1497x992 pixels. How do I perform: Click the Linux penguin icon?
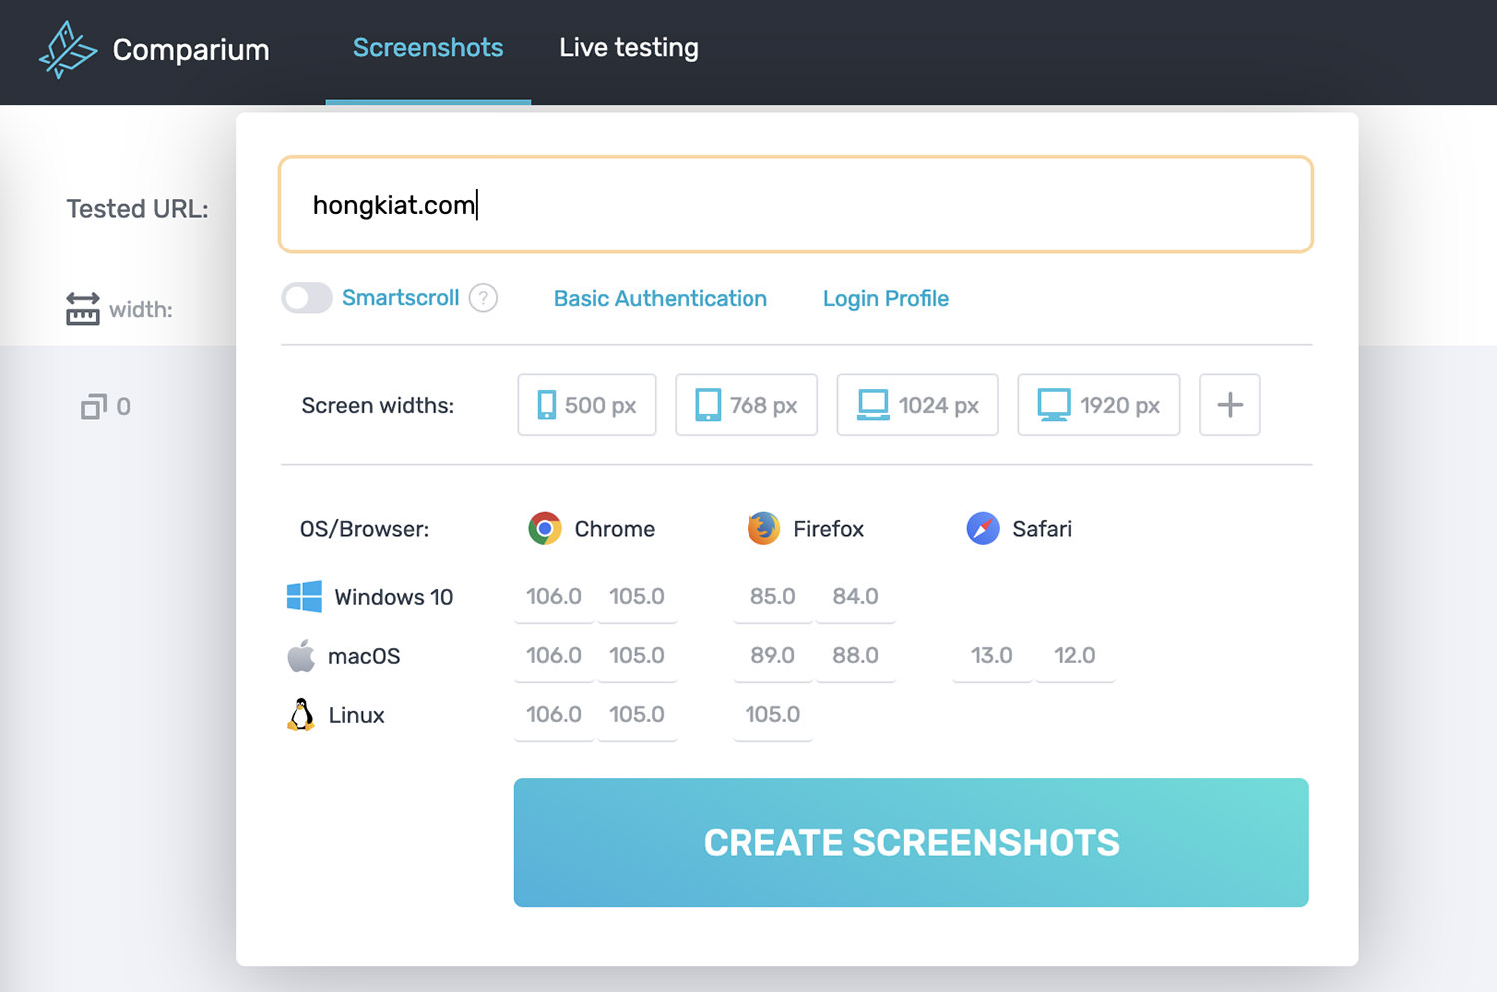click(301, 715)
